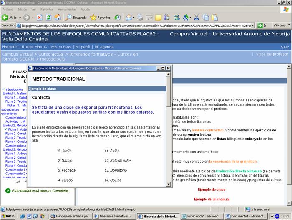Open the Ejemplo de un manual link

211,199
